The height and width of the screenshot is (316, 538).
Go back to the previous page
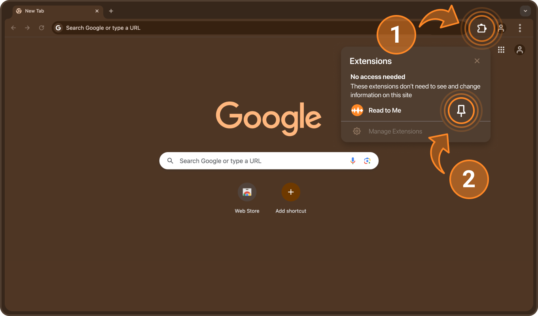point(13,28)
